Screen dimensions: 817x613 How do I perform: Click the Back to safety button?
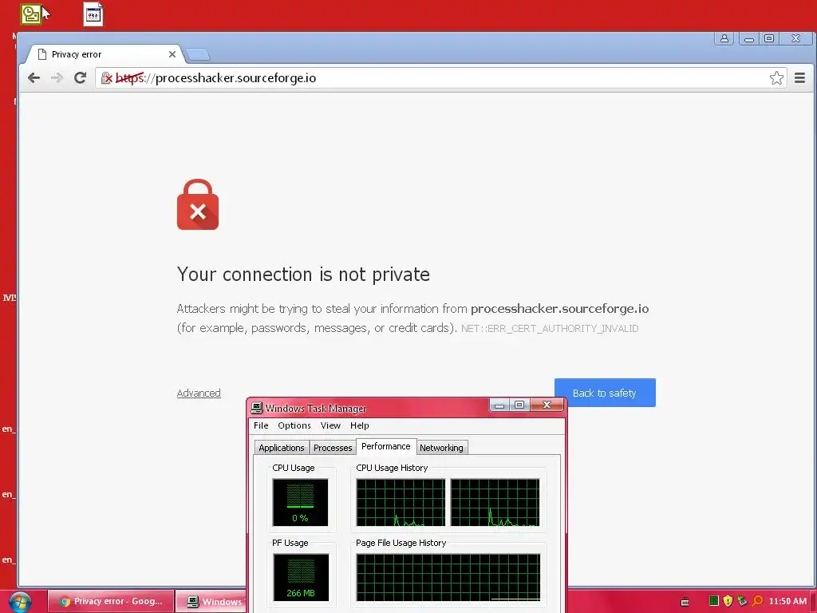pyautogui.click(x=605, y=393)
